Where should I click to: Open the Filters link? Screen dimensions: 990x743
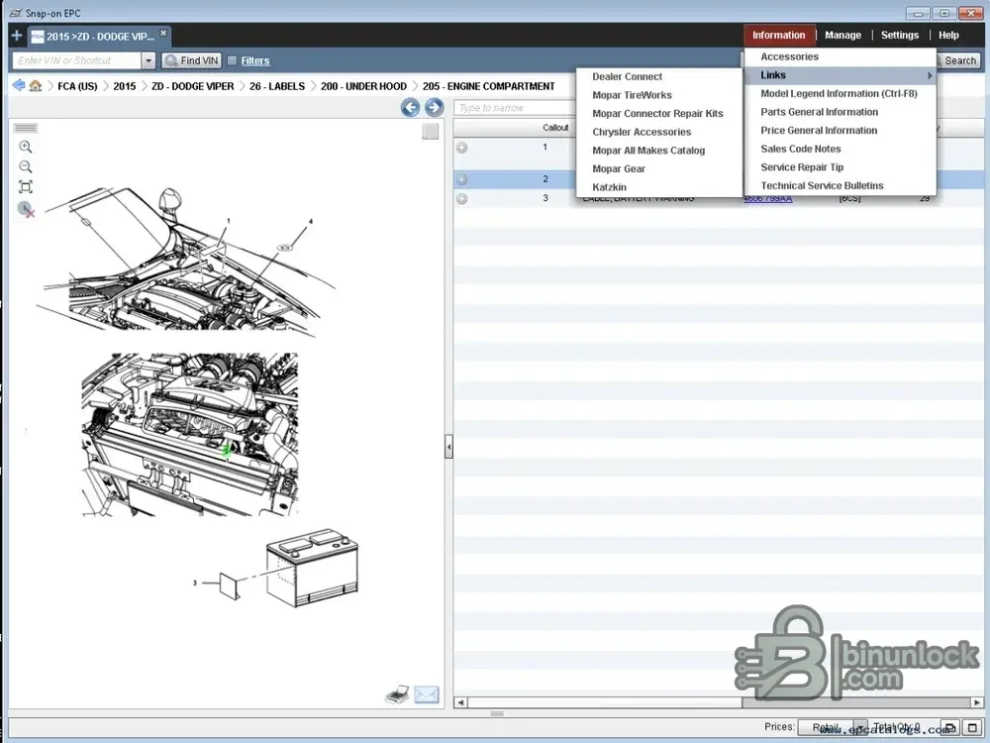coord(255,60)
